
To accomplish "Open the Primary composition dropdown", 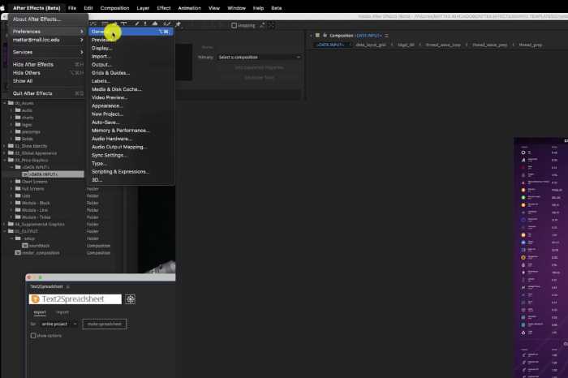I will pos(259,58).
